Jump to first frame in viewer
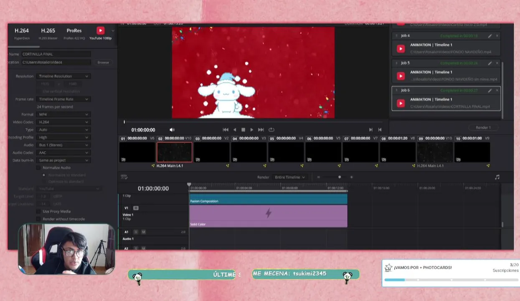This screenshot has height=301, width=520. coord(226,130)
